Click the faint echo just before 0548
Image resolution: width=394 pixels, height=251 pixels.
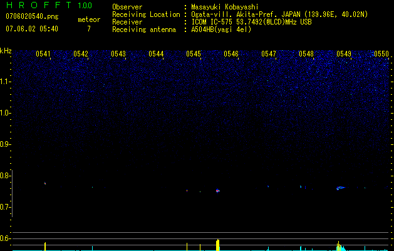tap(301, 186)
